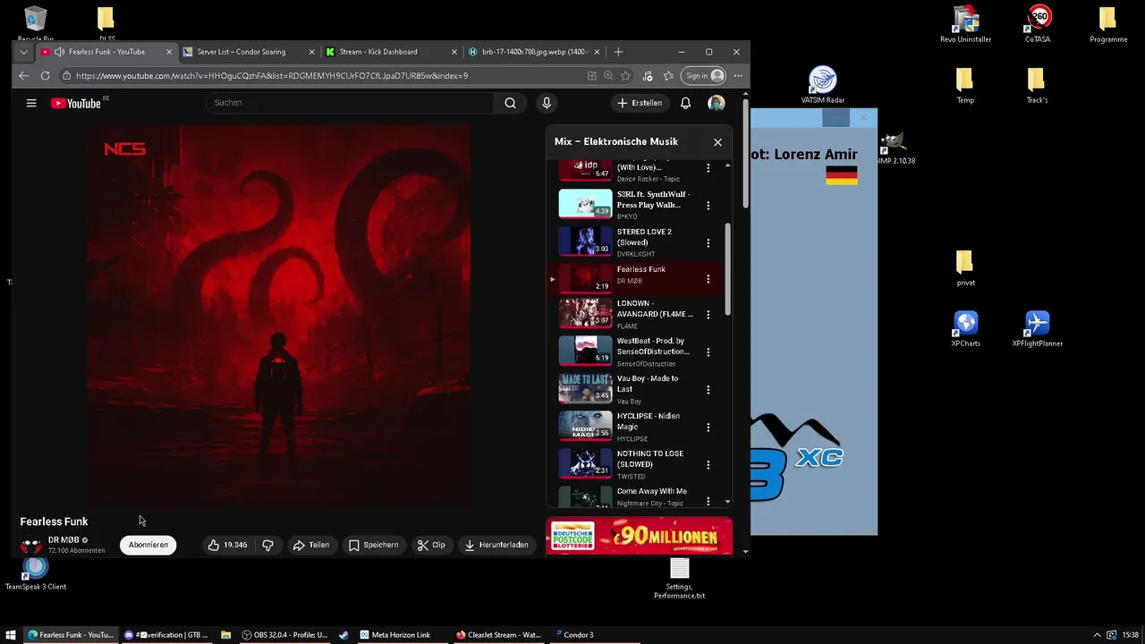Open XPFlightPlanner desktop shortcut

point(1037,328)
